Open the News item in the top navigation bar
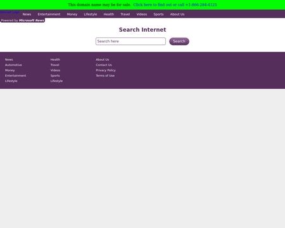The image size is (285, 228). tap(27, 14)
